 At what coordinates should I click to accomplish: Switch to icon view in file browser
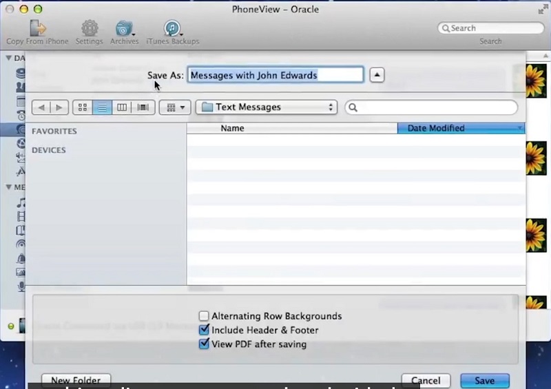click(83, 107)
